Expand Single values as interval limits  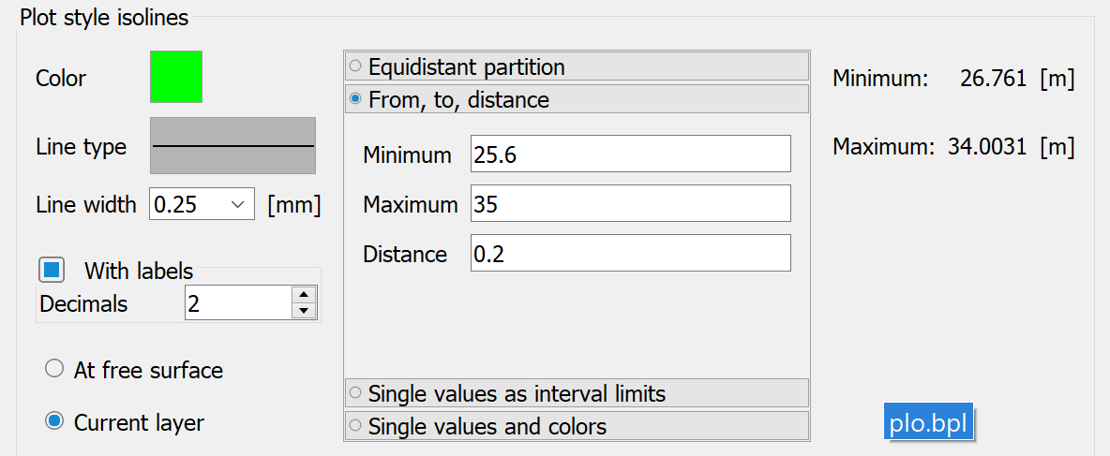[577, 393]
